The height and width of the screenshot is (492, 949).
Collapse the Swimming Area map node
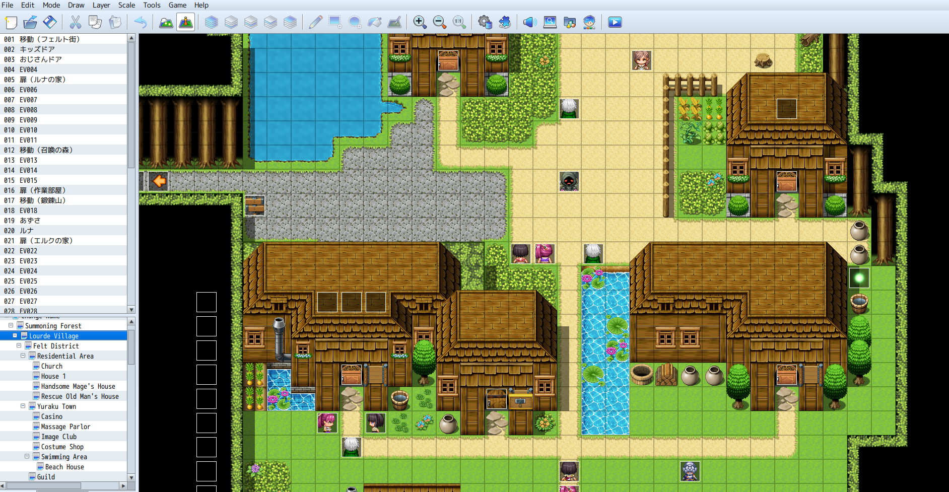27,456
